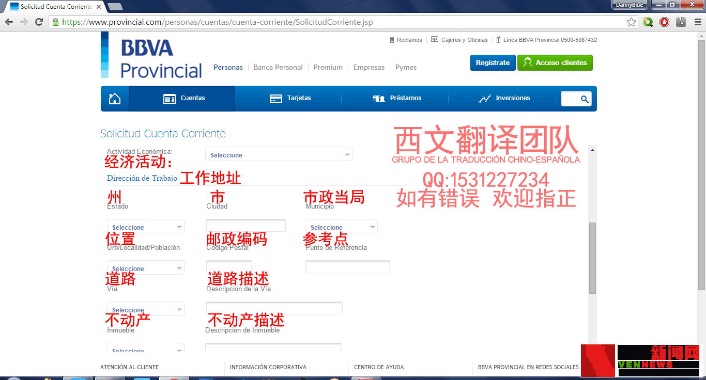The image size is (706, 380).
Task: Click the browser back arrow
Action: 9,22
